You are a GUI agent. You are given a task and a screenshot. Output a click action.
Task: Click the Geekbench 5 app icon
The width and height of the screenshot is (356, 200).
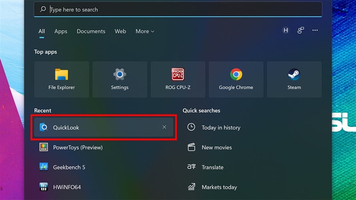tap(44, 167)
